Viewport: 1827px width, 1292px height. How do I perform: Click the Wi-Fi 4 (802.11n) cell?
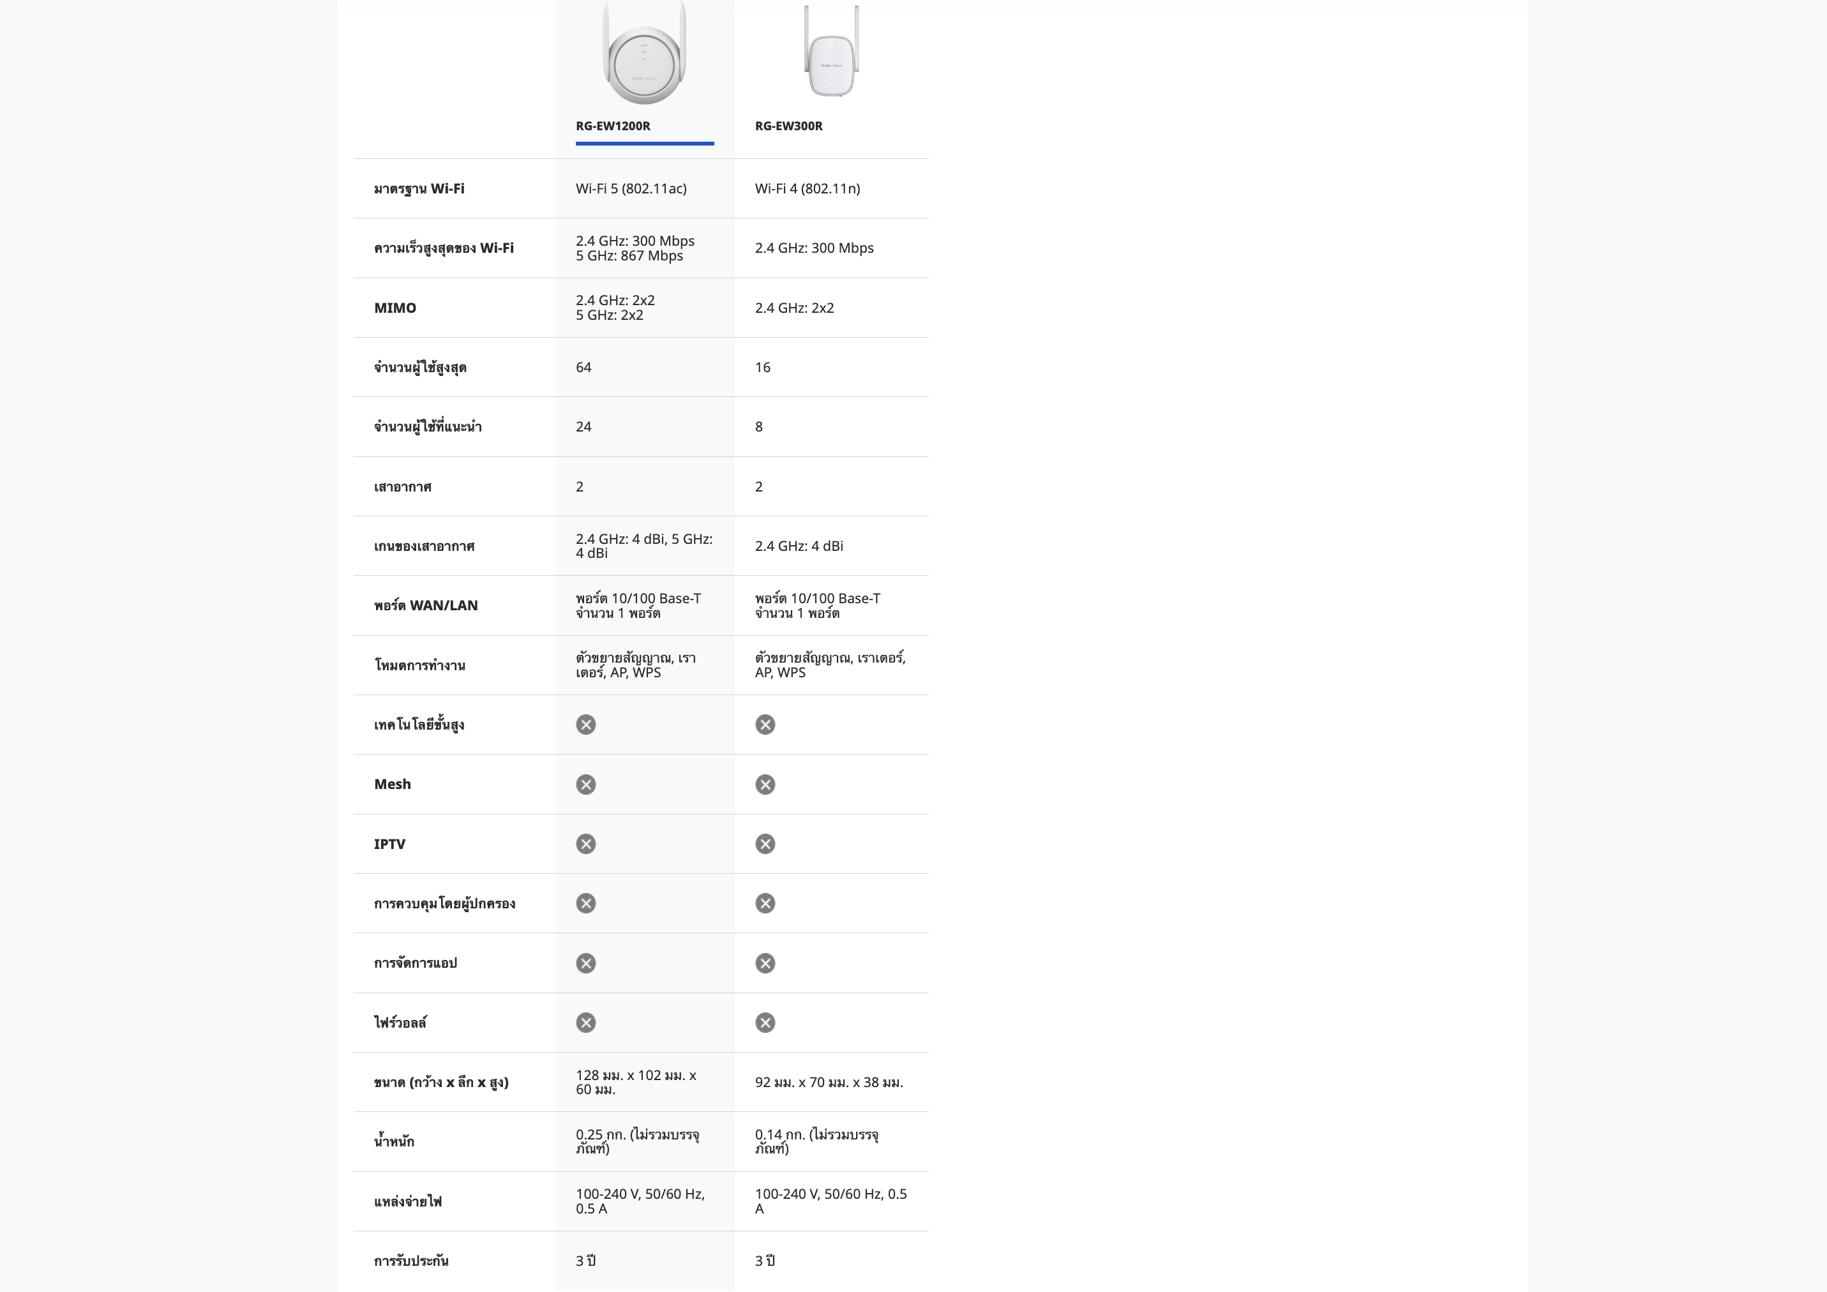(807, 188)
